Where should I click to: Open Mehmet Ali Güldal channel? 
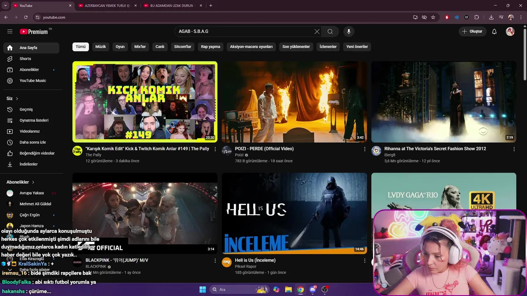click(x=31, y=204)
